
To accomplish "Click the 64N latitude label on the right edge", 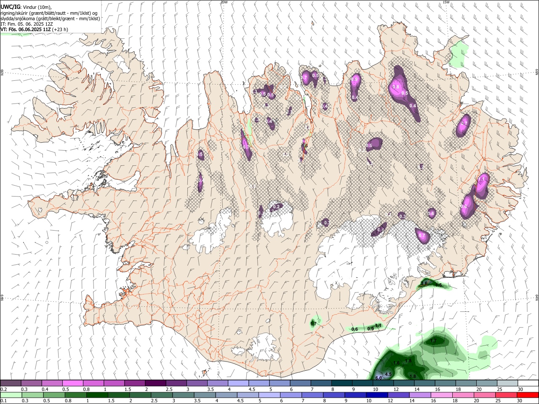I will (x=537, y=298).
